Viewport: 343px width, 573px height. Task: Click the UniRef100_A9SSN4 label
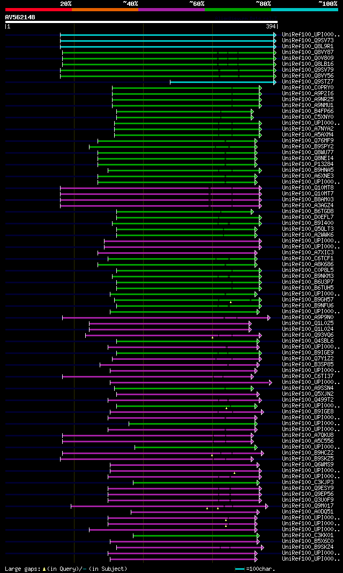click(308, 388)
